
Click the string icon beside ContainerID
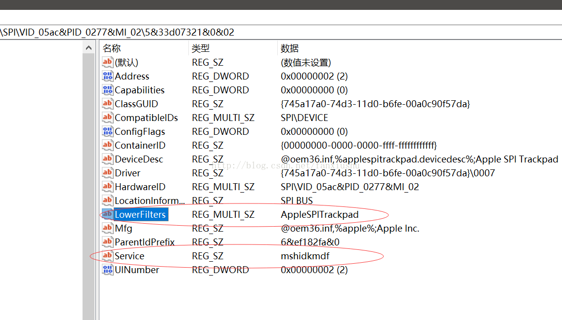coord(108,145)
